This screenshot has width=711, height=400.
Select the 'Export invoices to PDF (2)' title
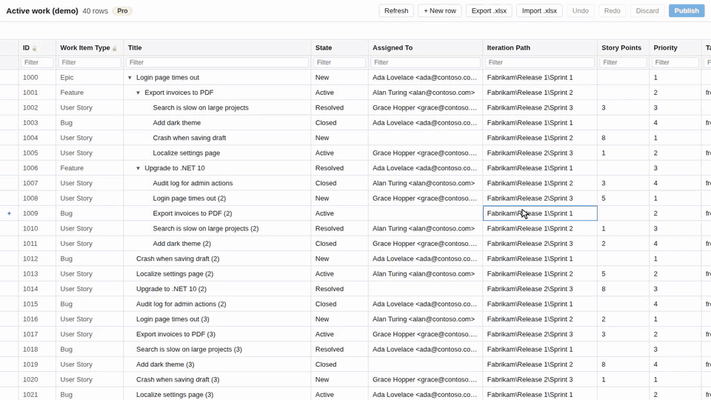click(193, 213)
